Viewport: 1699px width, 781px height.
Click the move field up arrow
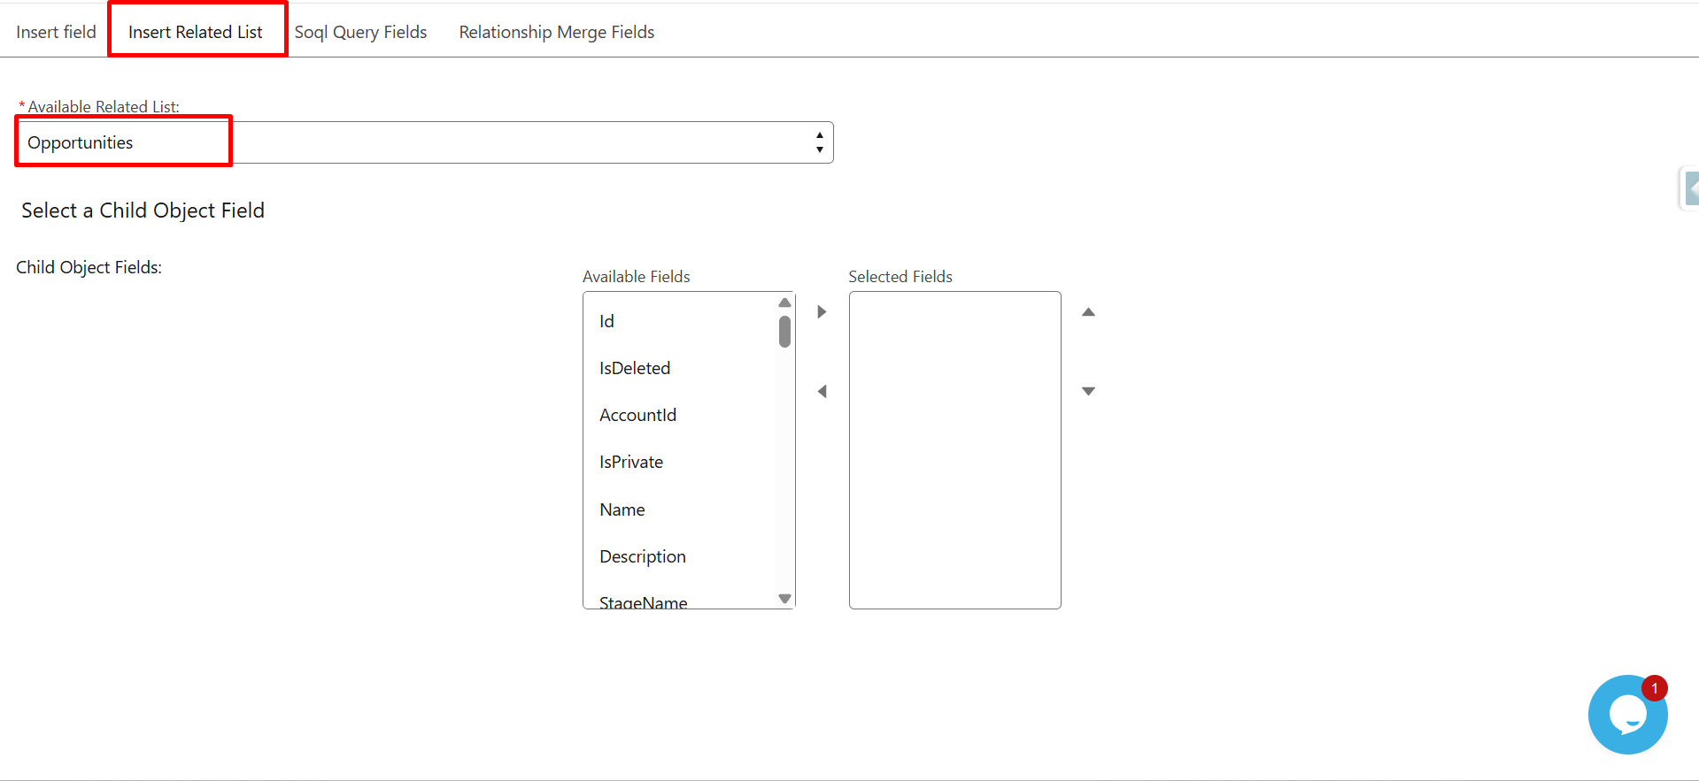[x=1088, y=312]
